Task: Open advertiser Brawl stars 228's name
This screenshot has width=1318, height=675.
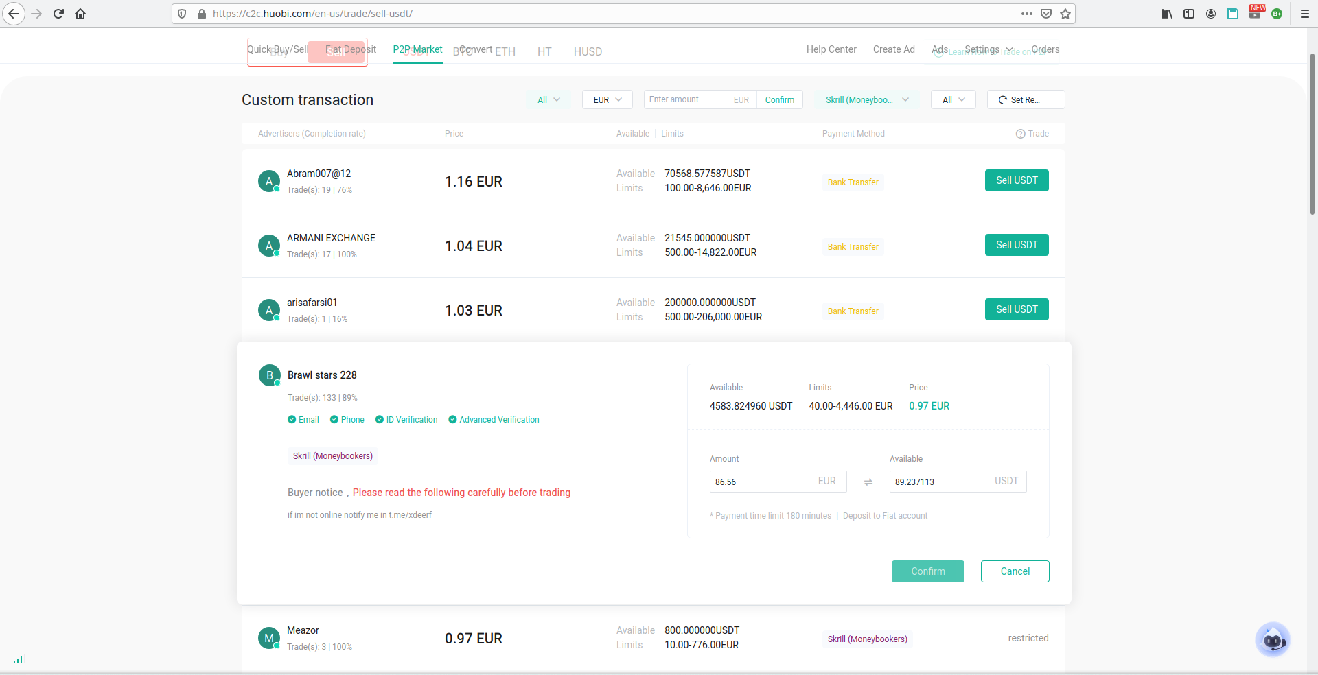Action: click(x=322, y=375)
